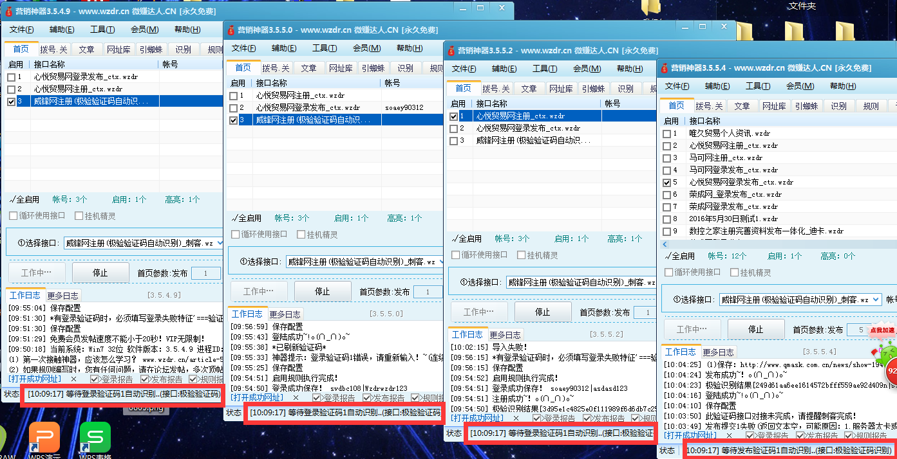897x459 pixels.
Task: Click the × clear icon beside 打开成功网址 in 3.5.5.4
Action: 728,435
